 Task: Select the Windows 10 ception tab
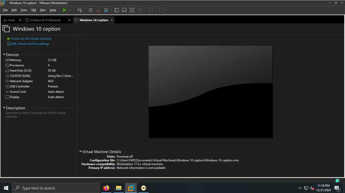tap(94, 20)
